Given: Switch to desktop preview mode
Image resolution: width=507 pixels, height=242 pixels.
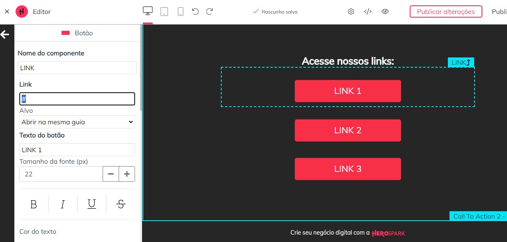Looking at the screenshot, I should [147, 11].
